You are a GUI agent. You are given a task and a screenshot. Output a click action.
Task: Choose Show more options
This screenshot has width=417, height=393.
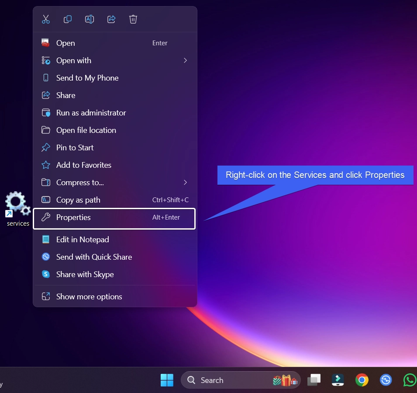point(115,297)
